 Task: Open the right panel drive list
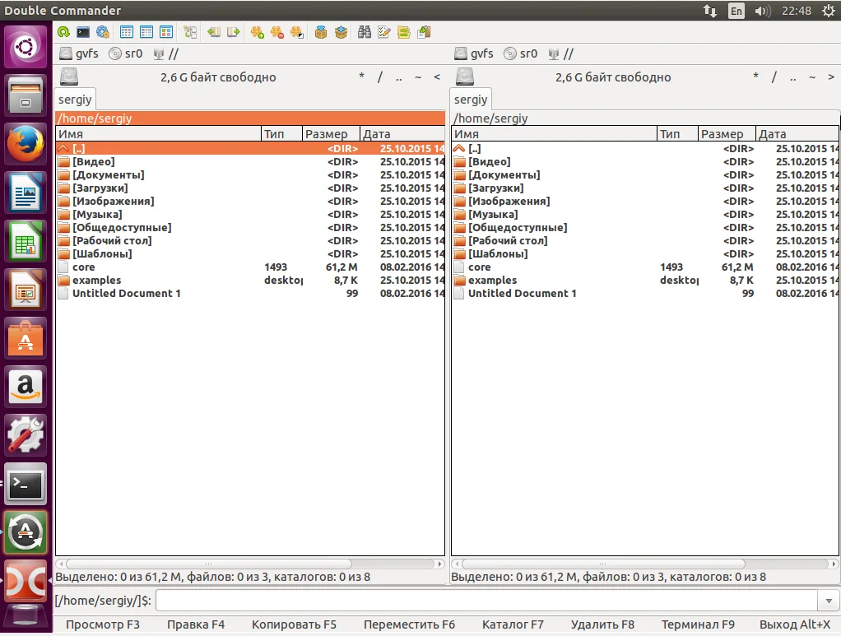coord(465,77)
